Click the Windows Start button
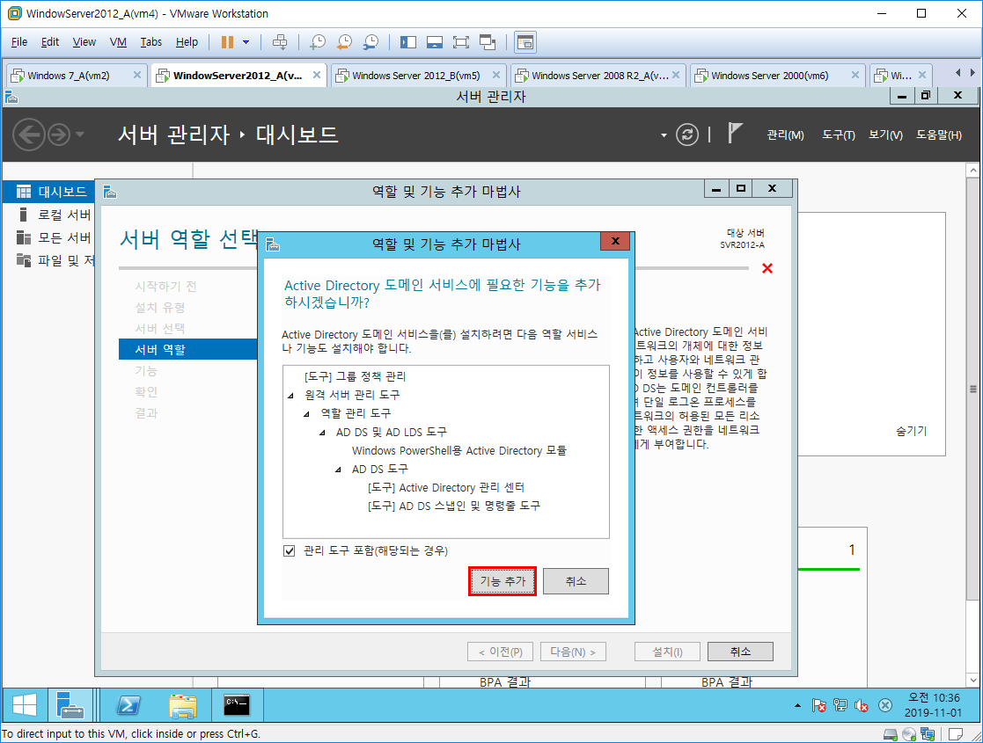 tap(25, 705)
